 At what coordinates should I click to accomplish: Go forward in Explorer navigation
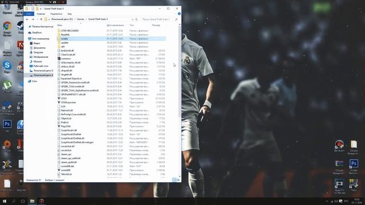point(33,19)
